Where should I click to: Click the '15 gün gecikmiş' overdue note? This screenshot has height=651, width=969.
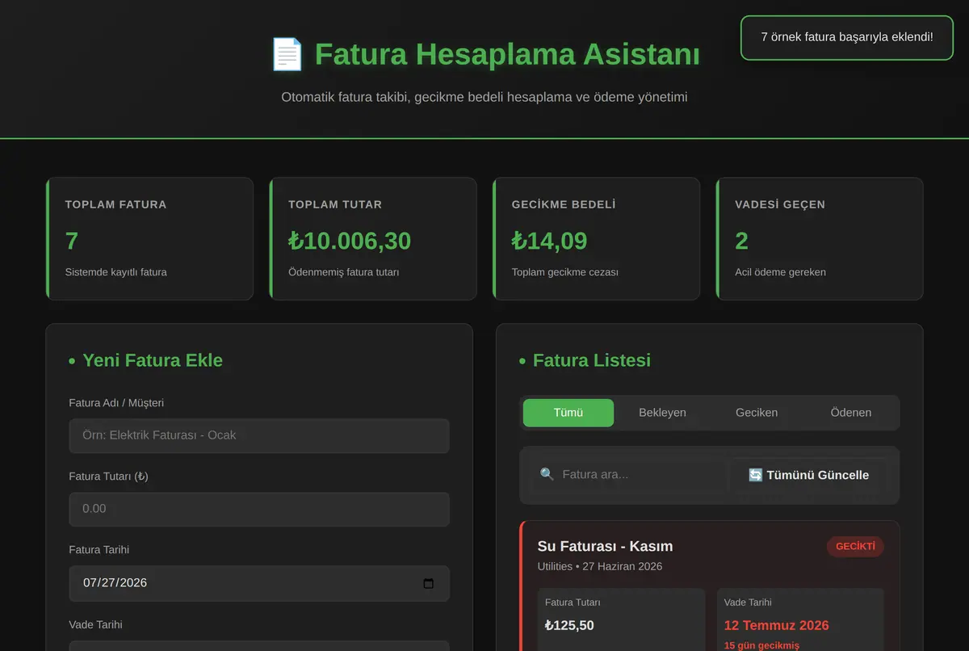click(x=761, y=645)
